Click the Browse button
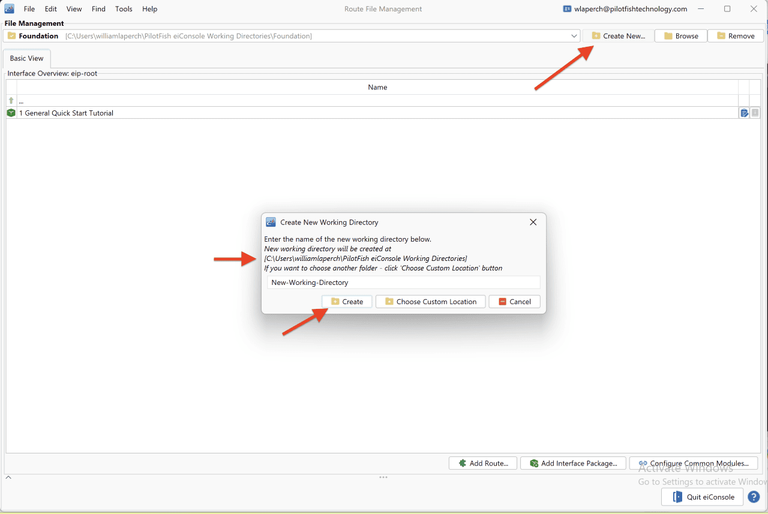Viewport: 768px width, 514px height. coord(680,36)
